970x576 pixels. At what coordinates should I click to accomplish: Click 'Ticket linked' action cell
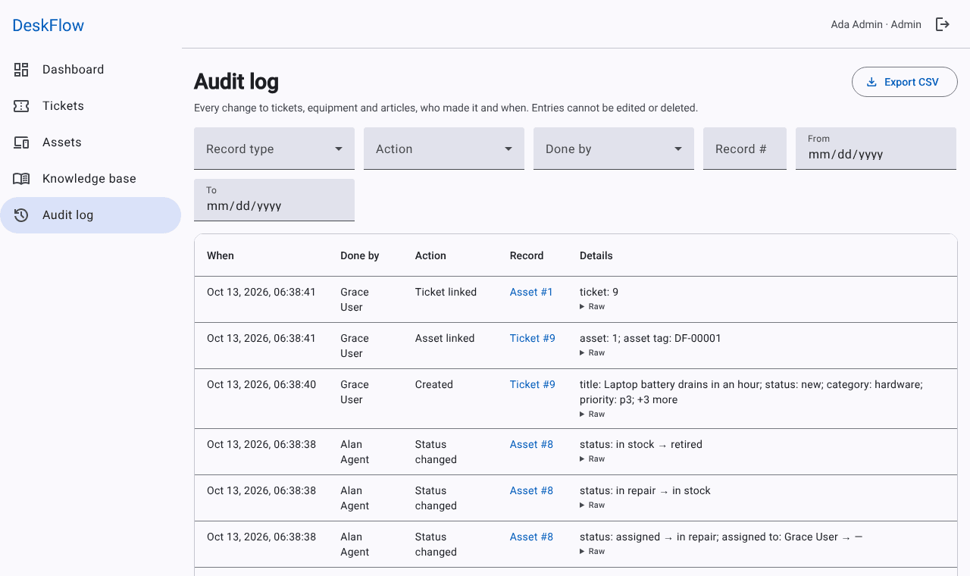(x=446, y=292)
